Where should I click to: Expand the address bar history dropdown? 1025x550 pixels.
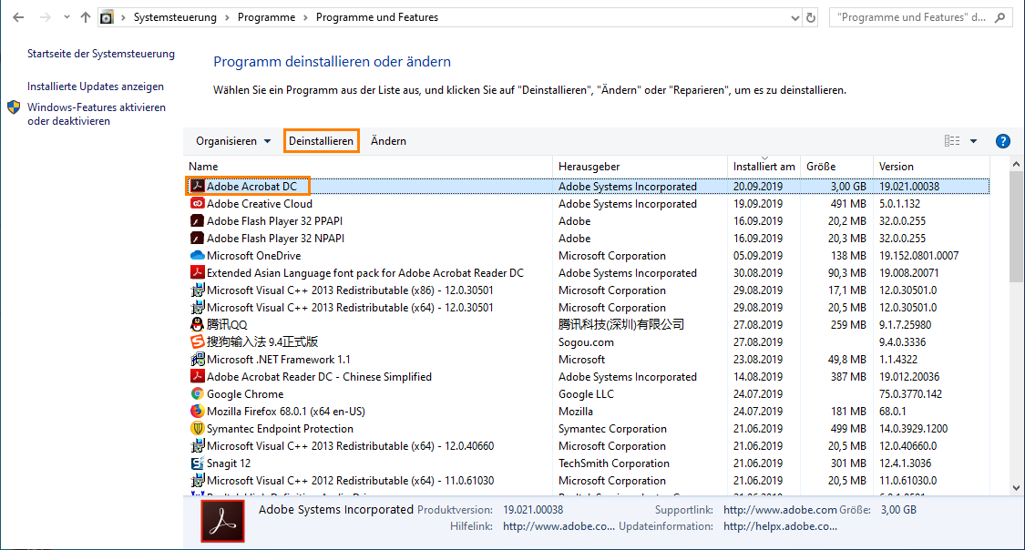pyautogui.click(x=794, y=18)
